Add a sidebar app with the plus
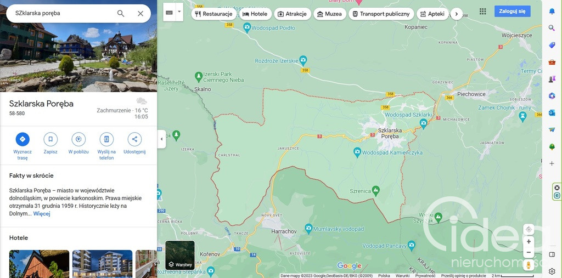562x278 pixels. (552, 163)
